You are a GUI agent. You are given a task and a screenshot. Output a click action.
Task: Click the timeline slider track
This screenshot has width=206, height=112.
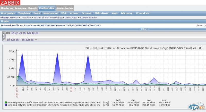pyautogui.click(x=106, y=36)
